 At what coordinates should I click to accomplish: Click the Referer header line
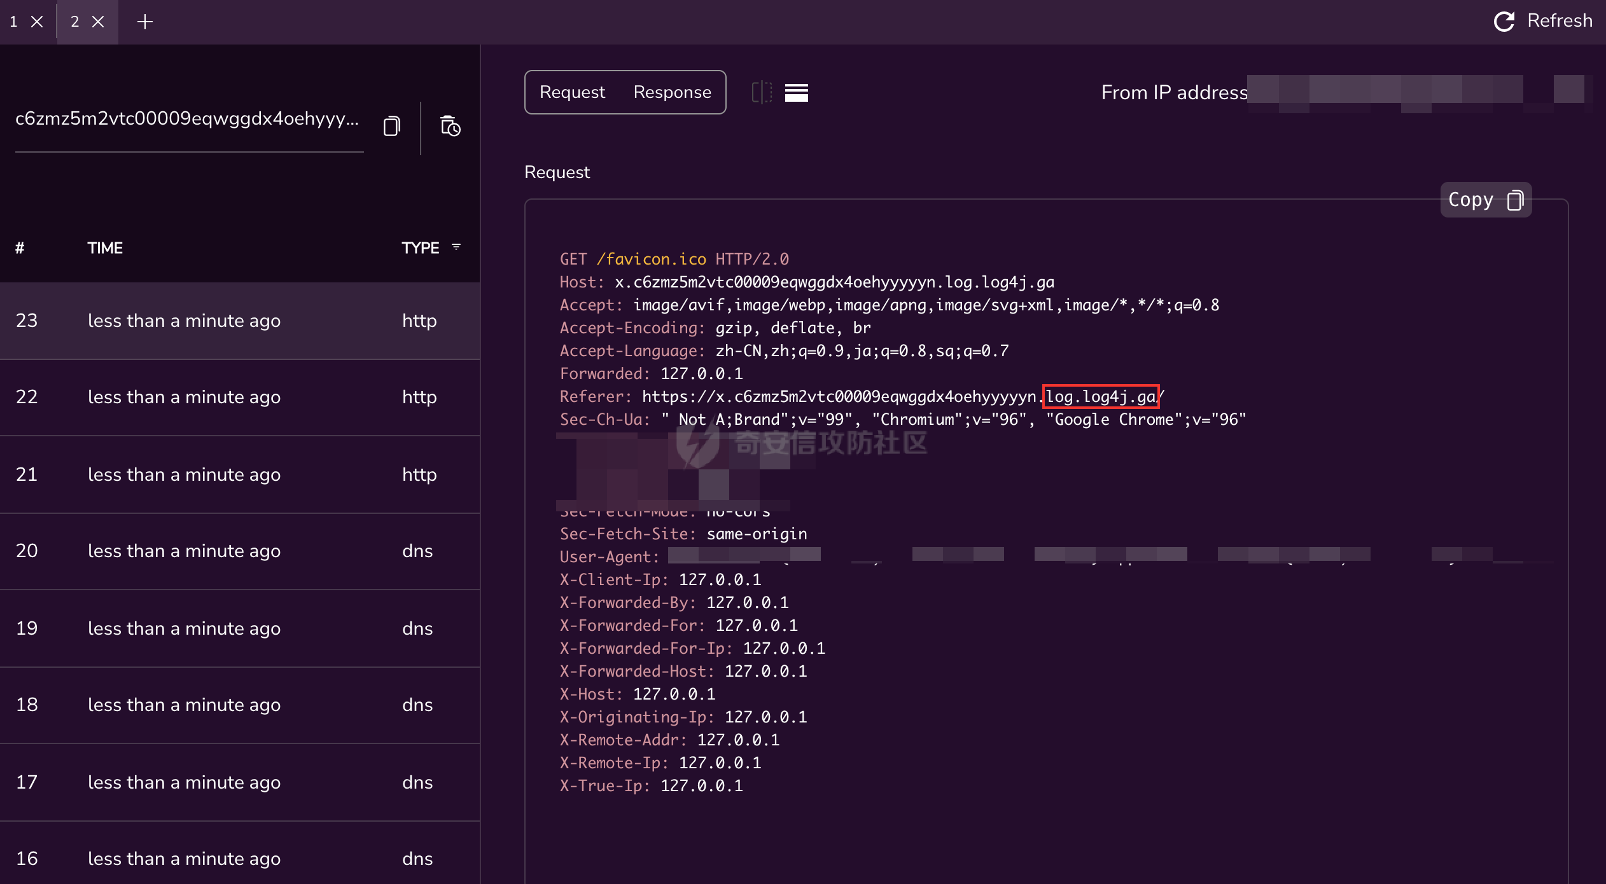click(862, 397)
